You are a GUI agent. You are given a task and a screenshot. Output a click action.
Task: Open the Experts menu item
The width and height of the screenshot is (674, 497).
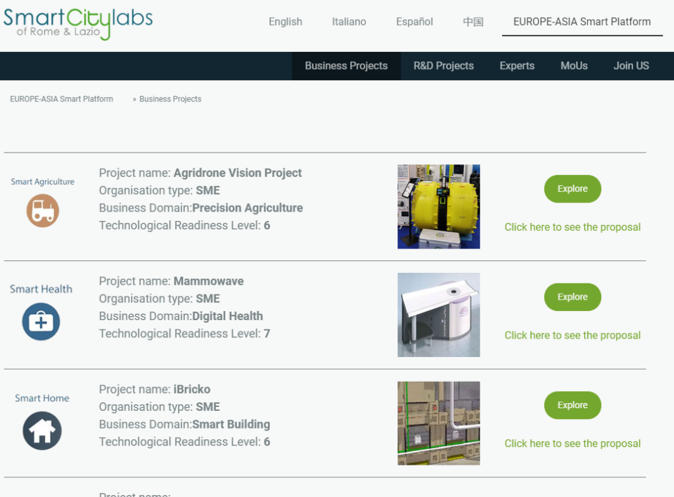(x=517, y=66)
